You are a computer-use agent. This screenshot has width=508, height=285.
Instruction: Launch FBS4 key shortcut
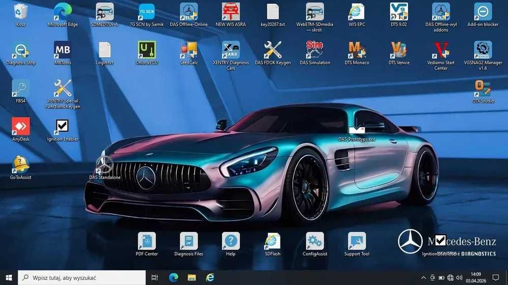pyautogui.click(x=21, y=88)
